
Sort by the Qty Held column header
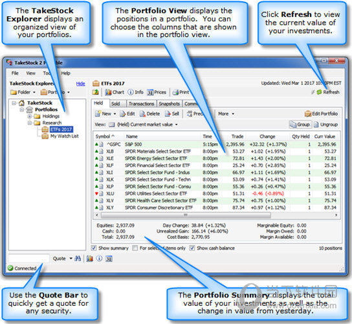pos(301,136)
